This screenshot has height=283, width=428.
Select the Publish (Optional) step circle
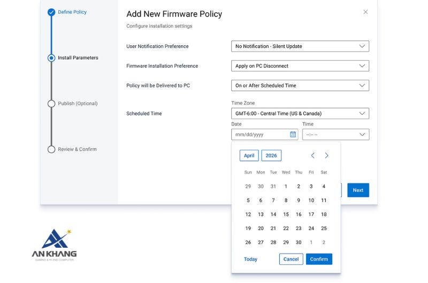click(51, 104)
